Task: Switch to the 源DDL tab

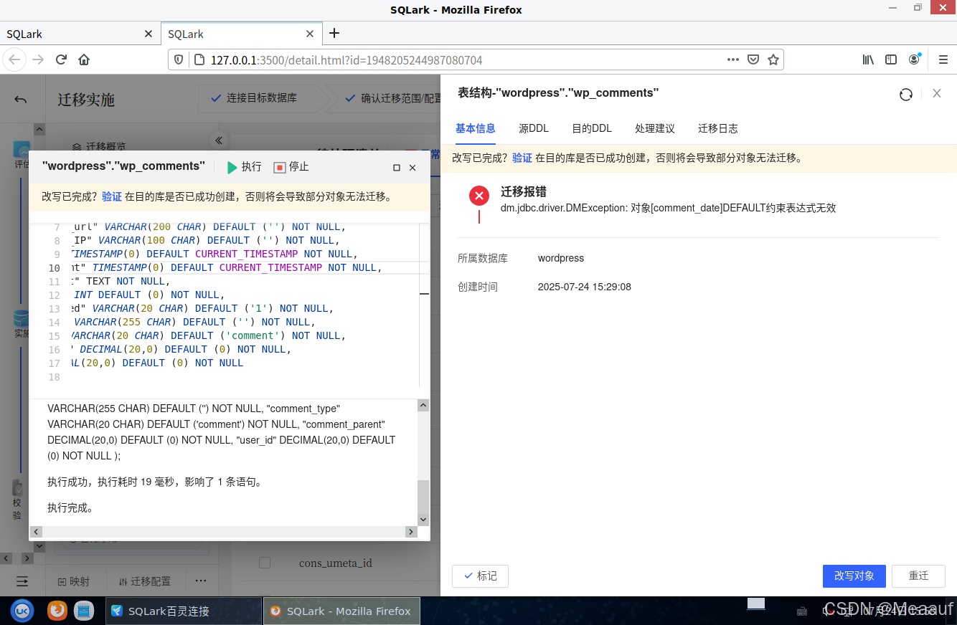Action: tap(534, 128)
